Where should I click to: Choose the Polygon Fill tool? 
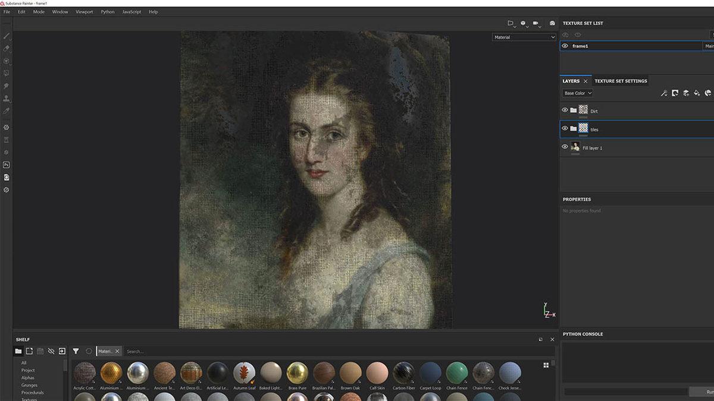7,73
